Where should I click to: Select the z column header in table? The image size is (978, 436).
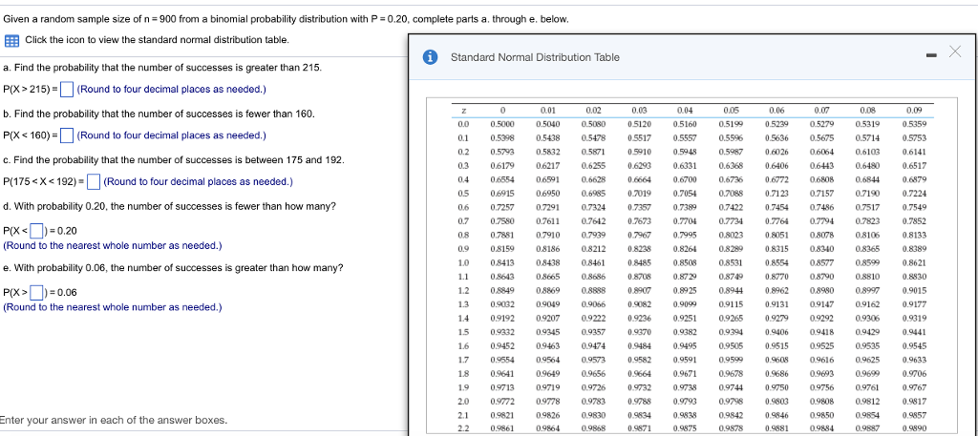pyautogui.click(x=463, y=111)
